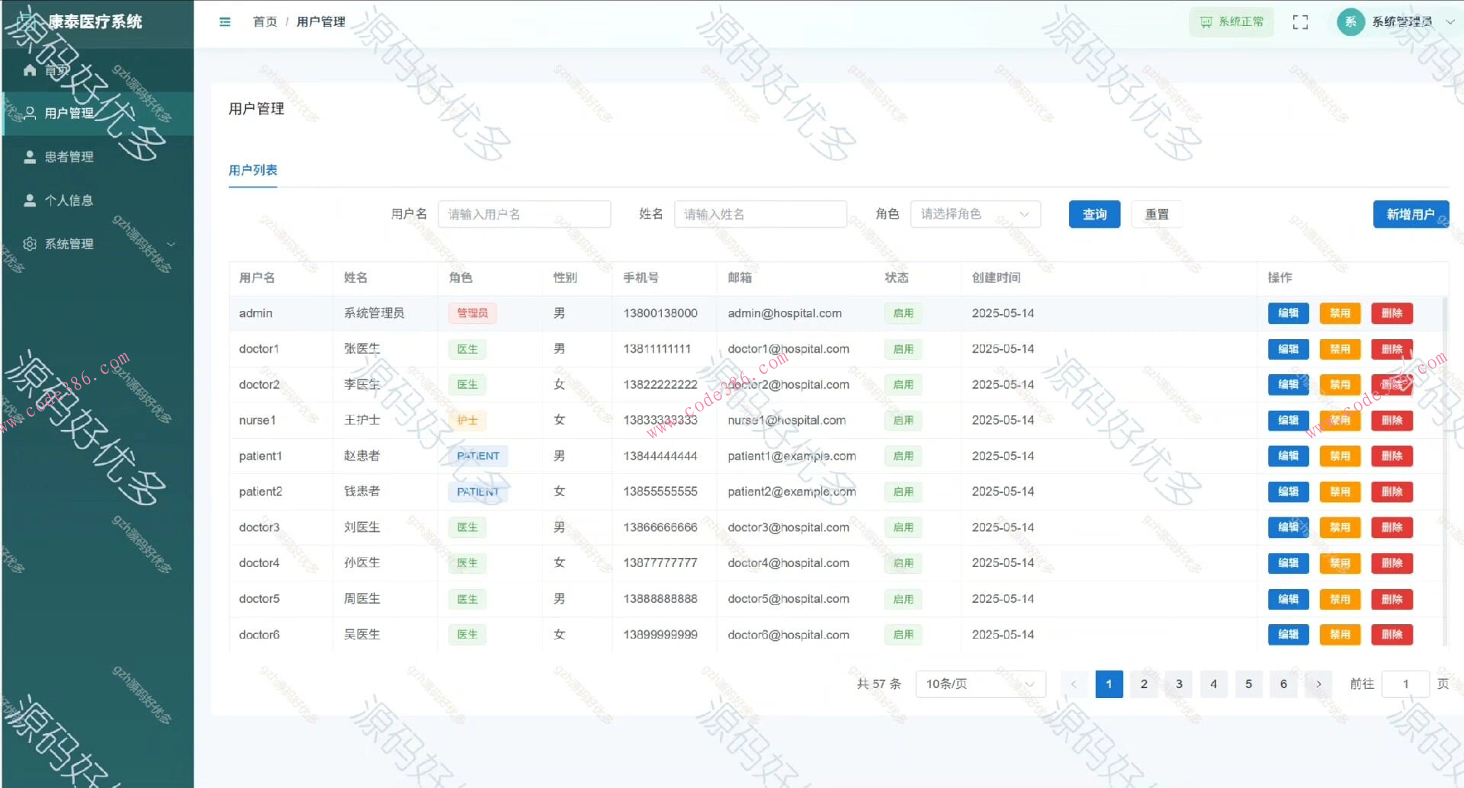Toggle fullscreen mode icon in header
Screen dimensions: 1464x788
coord(1300,22)
